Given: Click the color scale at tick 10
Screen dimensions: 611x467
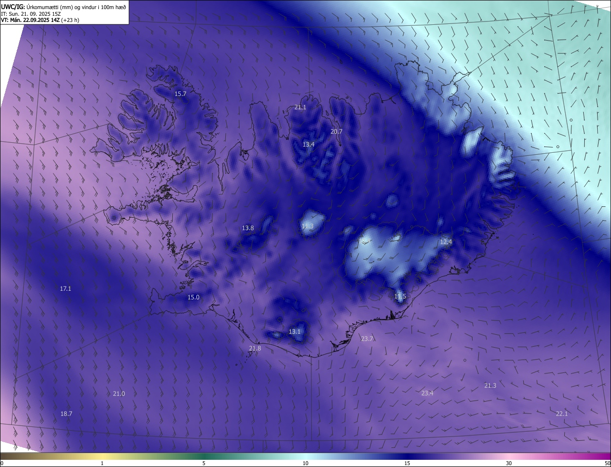Looking at the screenshot, I should 305,456.
